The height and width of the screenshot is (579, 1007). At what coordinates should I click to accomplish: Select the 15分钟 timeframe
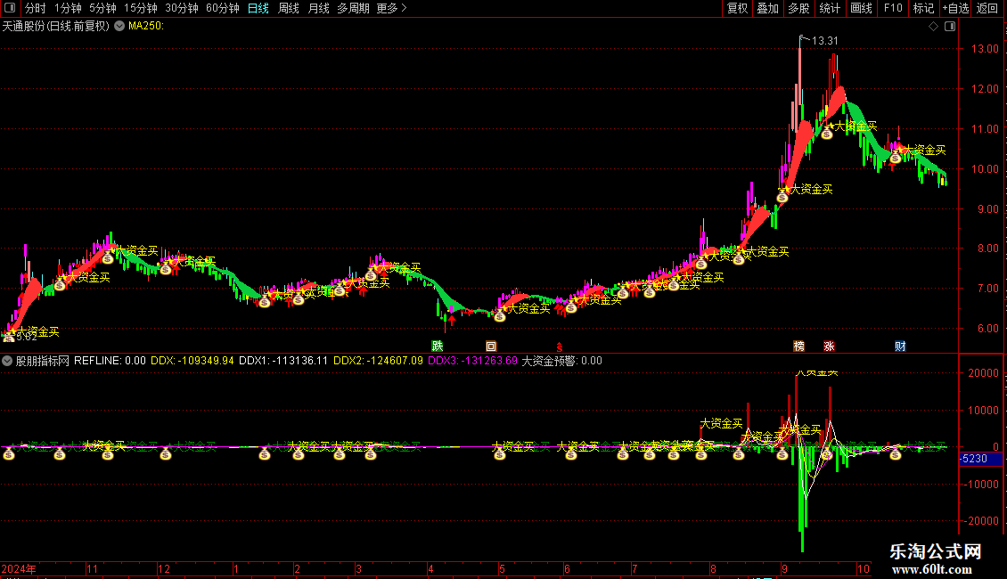point(140,8)
